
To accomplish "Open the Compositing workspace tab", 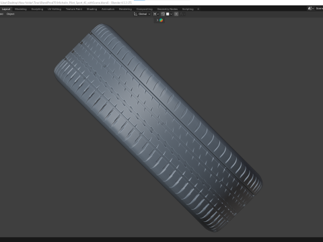I will click(145, 9).
